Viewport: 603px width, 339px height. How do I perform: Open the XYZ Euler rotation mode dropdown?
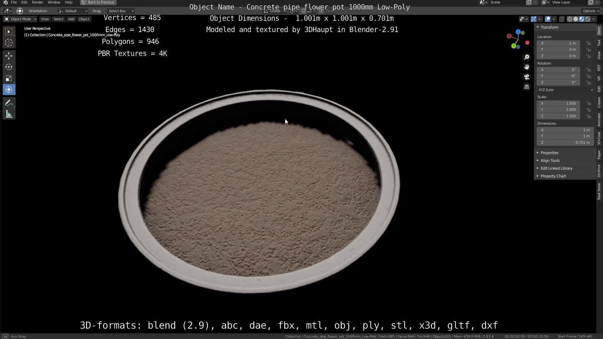click(x=565, y=90)
